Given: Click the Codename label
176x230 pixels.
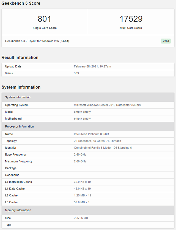Looking at the screenshot, I should pos(12,175).
